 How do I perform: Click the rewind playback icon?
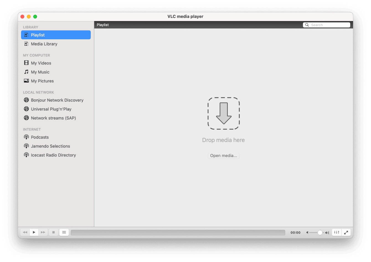(x=25, y=232)
